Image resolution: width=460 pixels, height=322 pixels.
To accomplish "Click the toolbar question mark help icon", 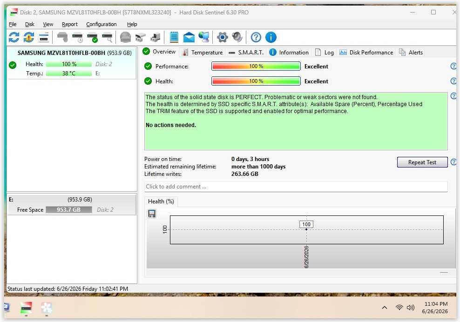I will coord(256,37).
